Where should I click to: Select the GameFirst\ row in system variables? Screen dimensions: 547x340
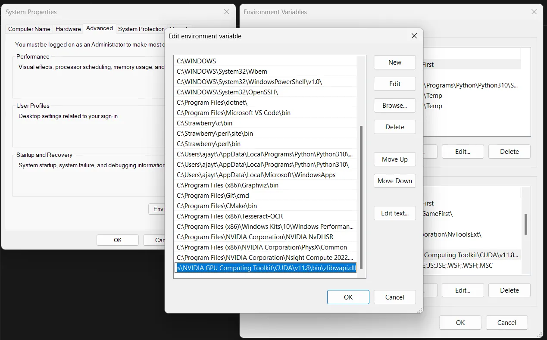tap(473, 214)
